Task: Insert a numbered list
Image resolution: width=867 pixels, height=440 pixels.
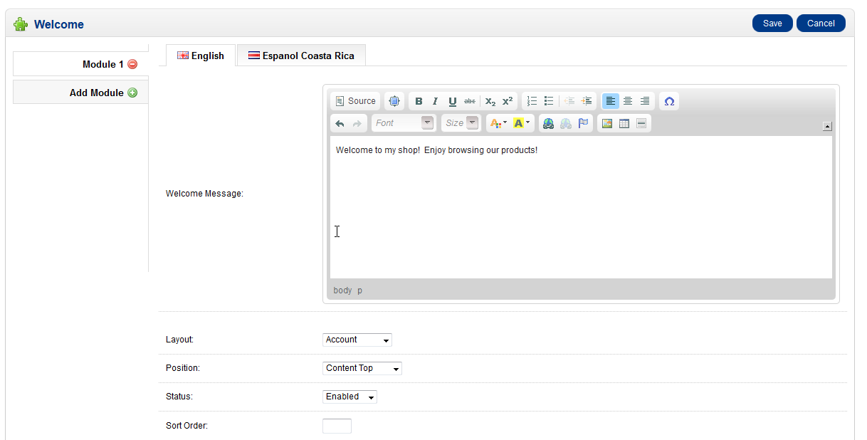Action: tap(532, 101)
